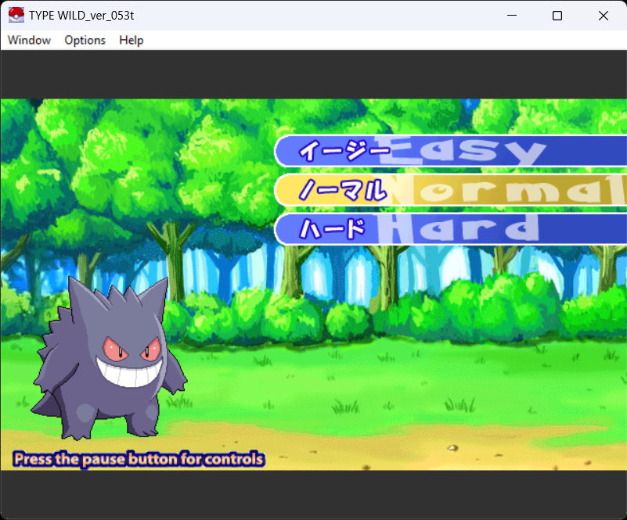Click the Pokeball app icon in title bar
Viewport: 627px width, 520px height.
click(16, 15)
